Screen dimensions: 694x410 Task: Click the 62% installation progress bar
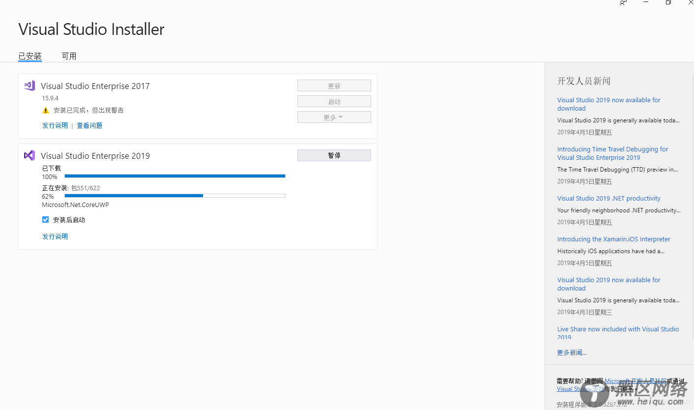point(175,196)
